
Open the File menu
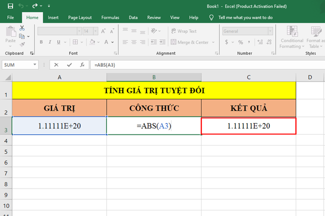[10, 18]
